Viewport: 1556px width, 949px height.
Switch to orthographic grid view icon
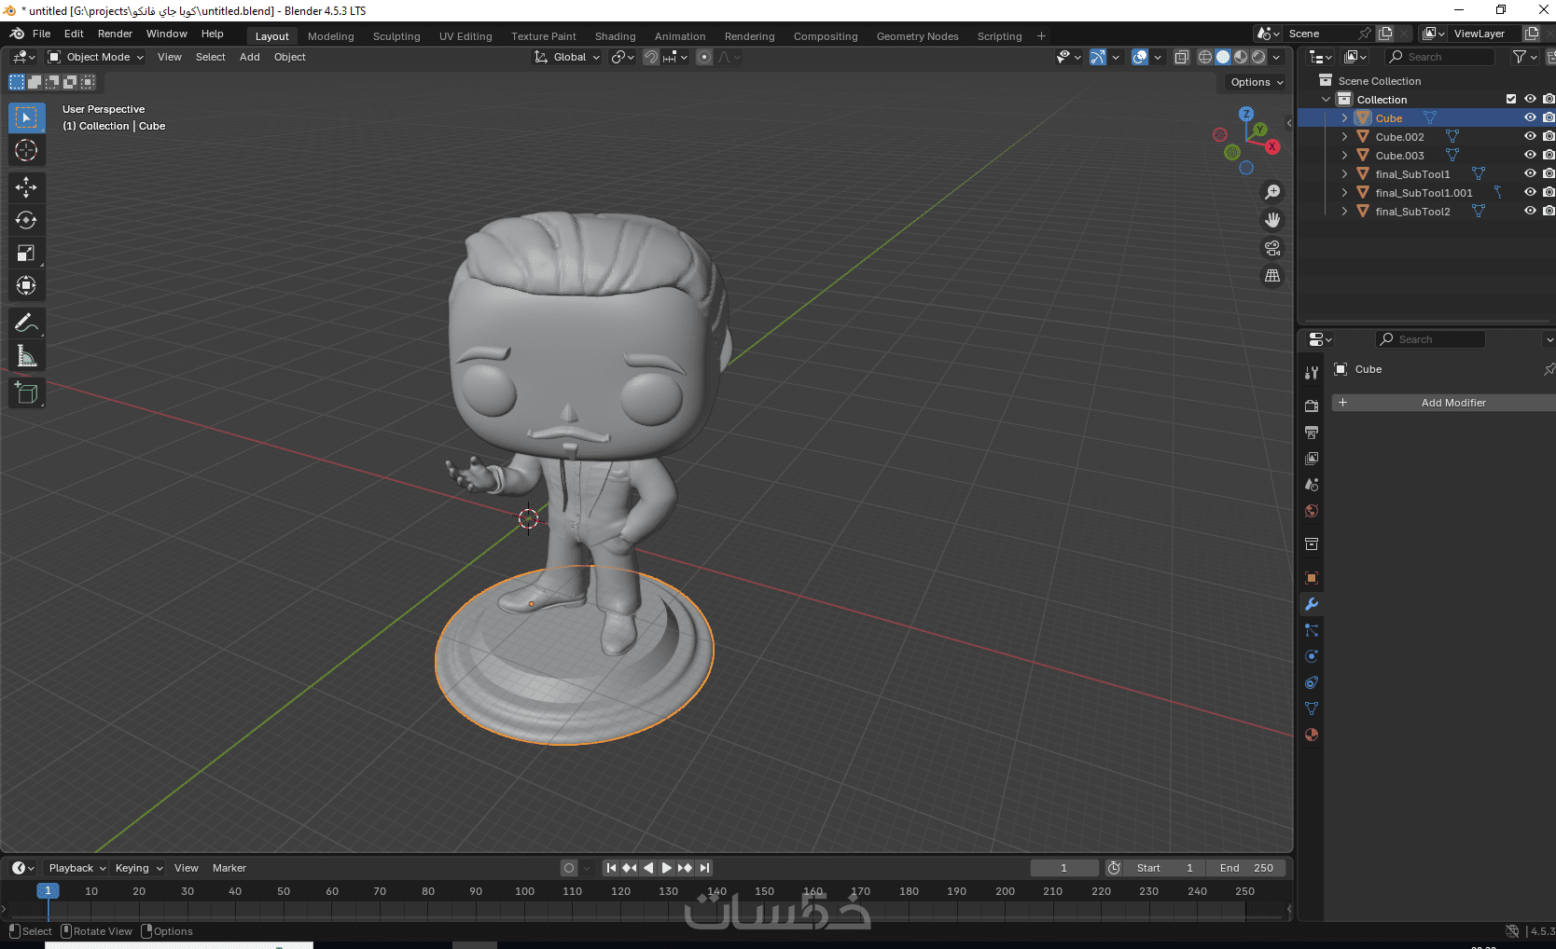click(x=1272, y=276)
